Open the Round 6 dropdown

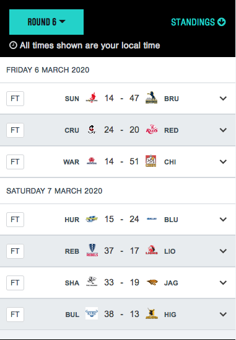click(x=46, y=22)
